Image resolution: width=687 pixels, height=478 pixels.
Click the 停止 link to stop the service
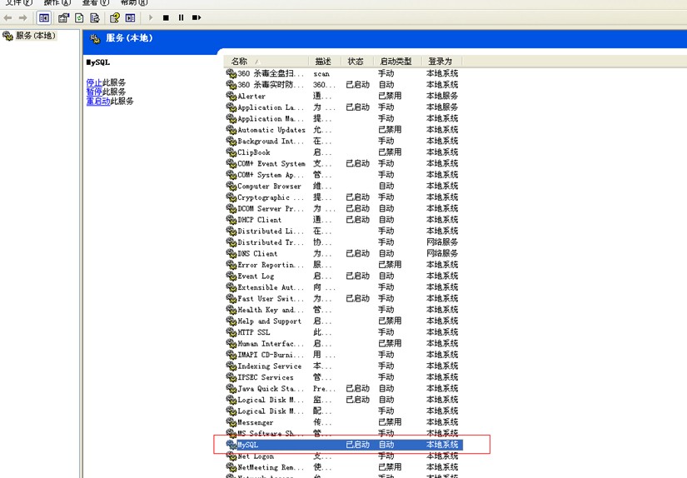(94, 82)
